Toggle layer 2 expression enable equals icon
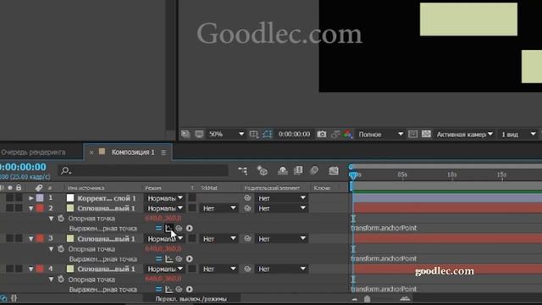This screenshot has width=542, height=305. [158, 228]
